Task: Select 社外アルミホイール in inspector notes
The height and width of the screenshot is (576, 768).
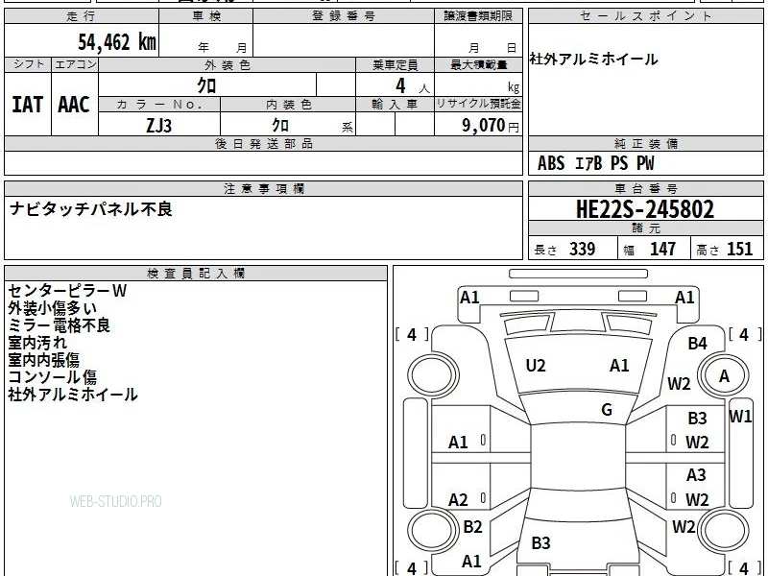Action: (73, 395)
